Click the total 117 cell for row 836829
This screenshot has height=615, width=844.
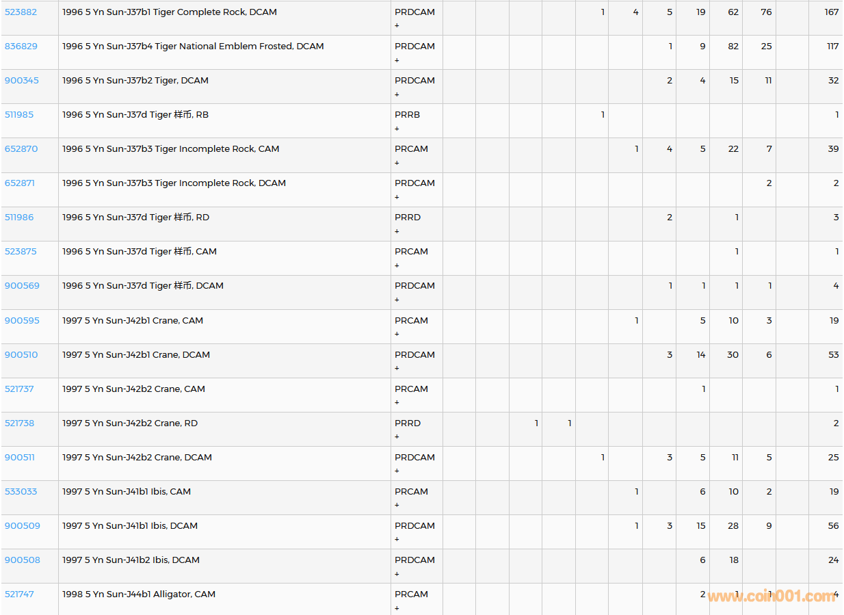click(832, 47)
